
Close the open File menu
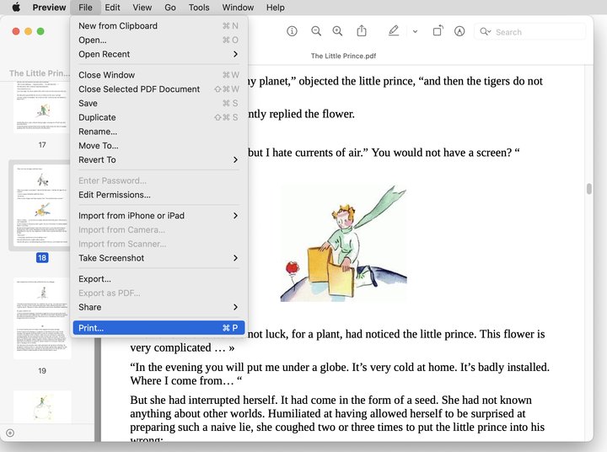click(85, 8)
